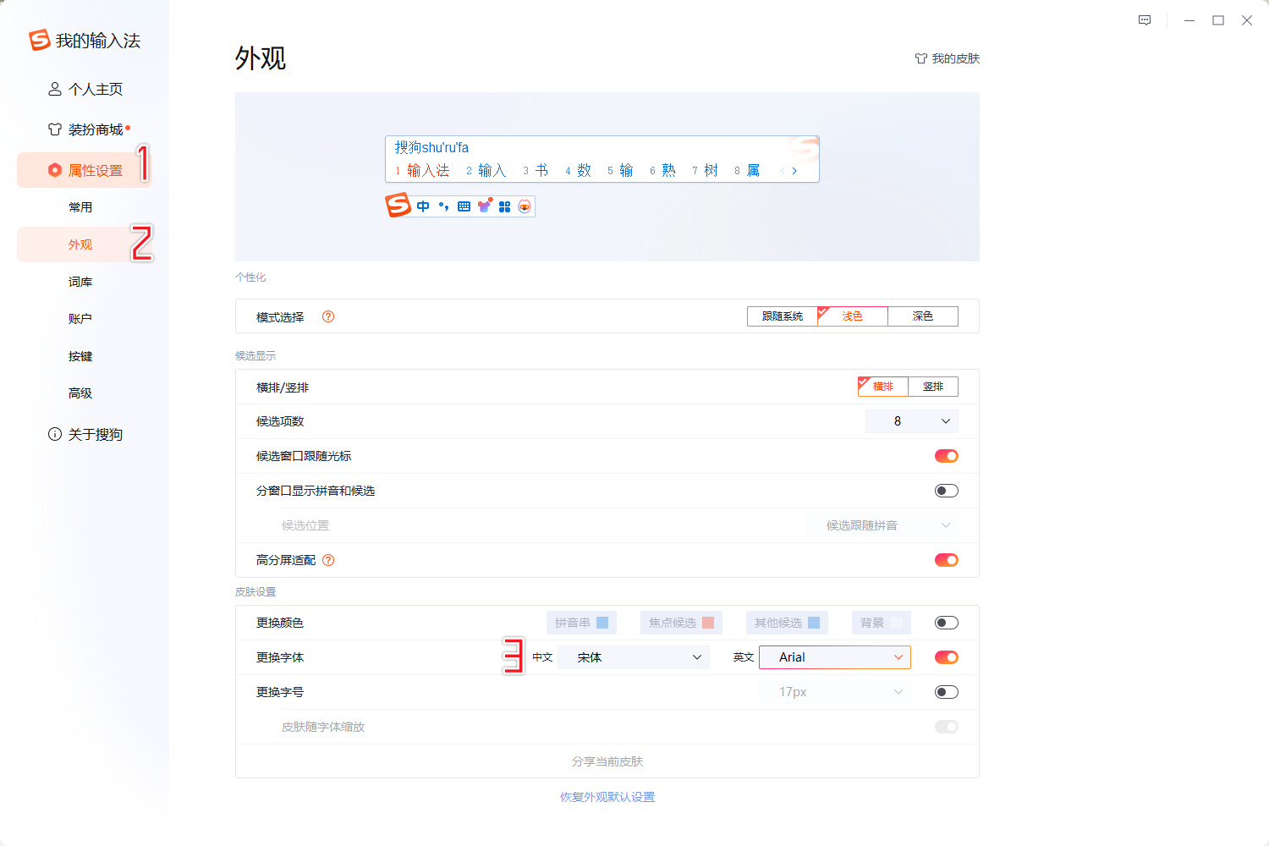
Task: Click candidate 7 树 in the preview
Action: pos(705,171)
